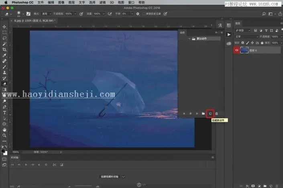This screenshot has width=283, height=188.
Task: Click stop recording in Actions panel
Action: (184, 114)
